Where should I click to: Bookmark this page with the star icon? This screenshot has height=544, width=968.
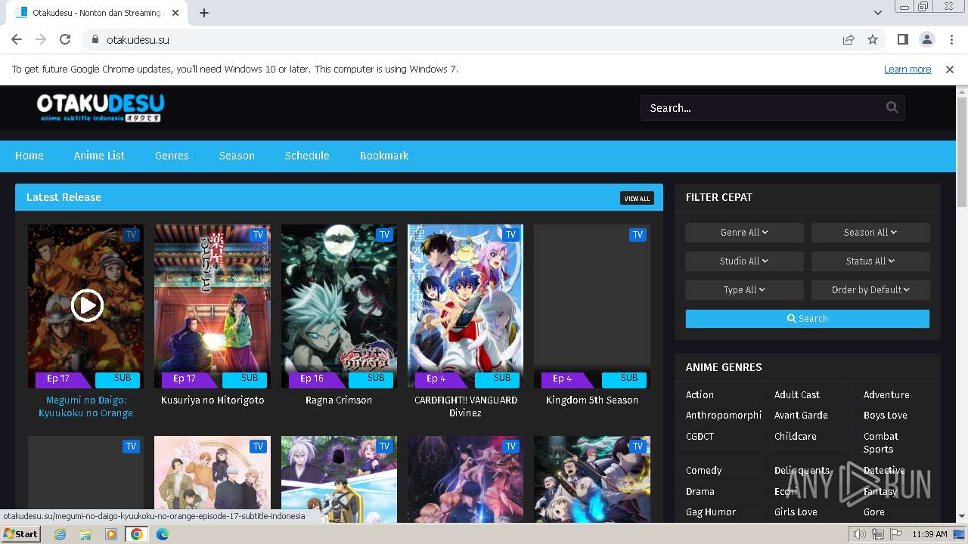coord(873,39)
